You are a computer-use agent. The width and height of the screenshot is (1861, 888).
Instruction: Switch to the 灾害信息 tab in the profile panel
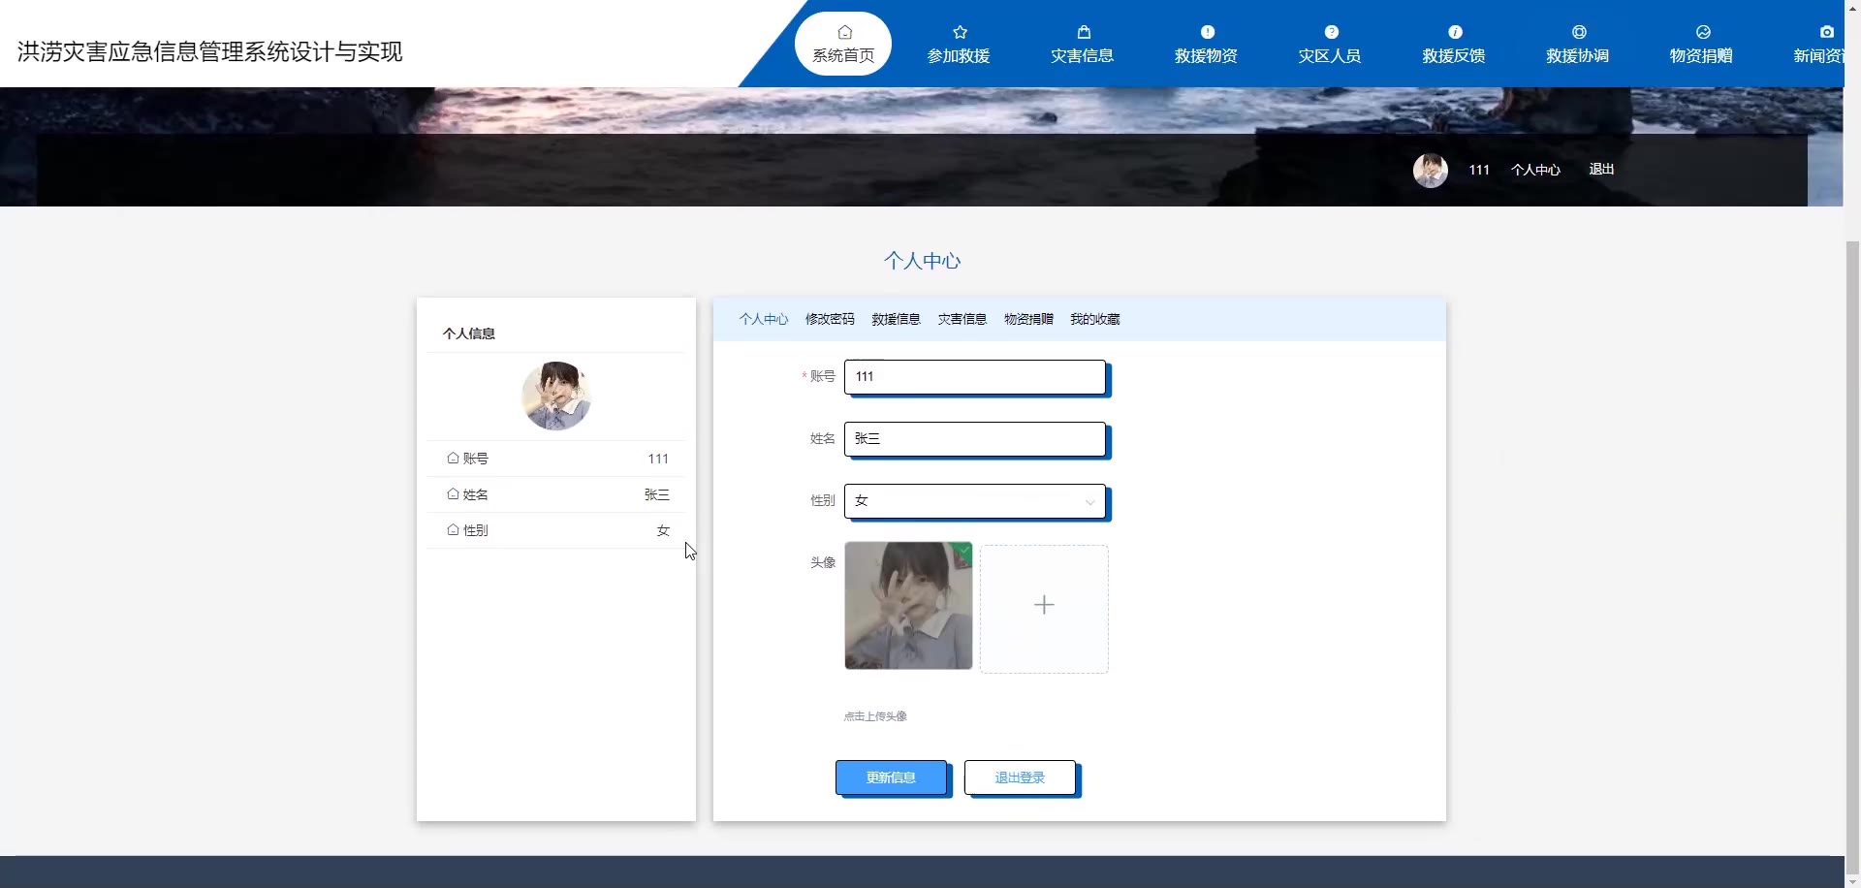[962, 319]
